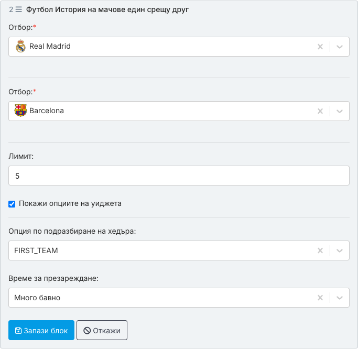Uncheck Покажи опциите на уиджета checkbox
The width and height of the screenshot is (358, 349).
[x=12, y=204]
